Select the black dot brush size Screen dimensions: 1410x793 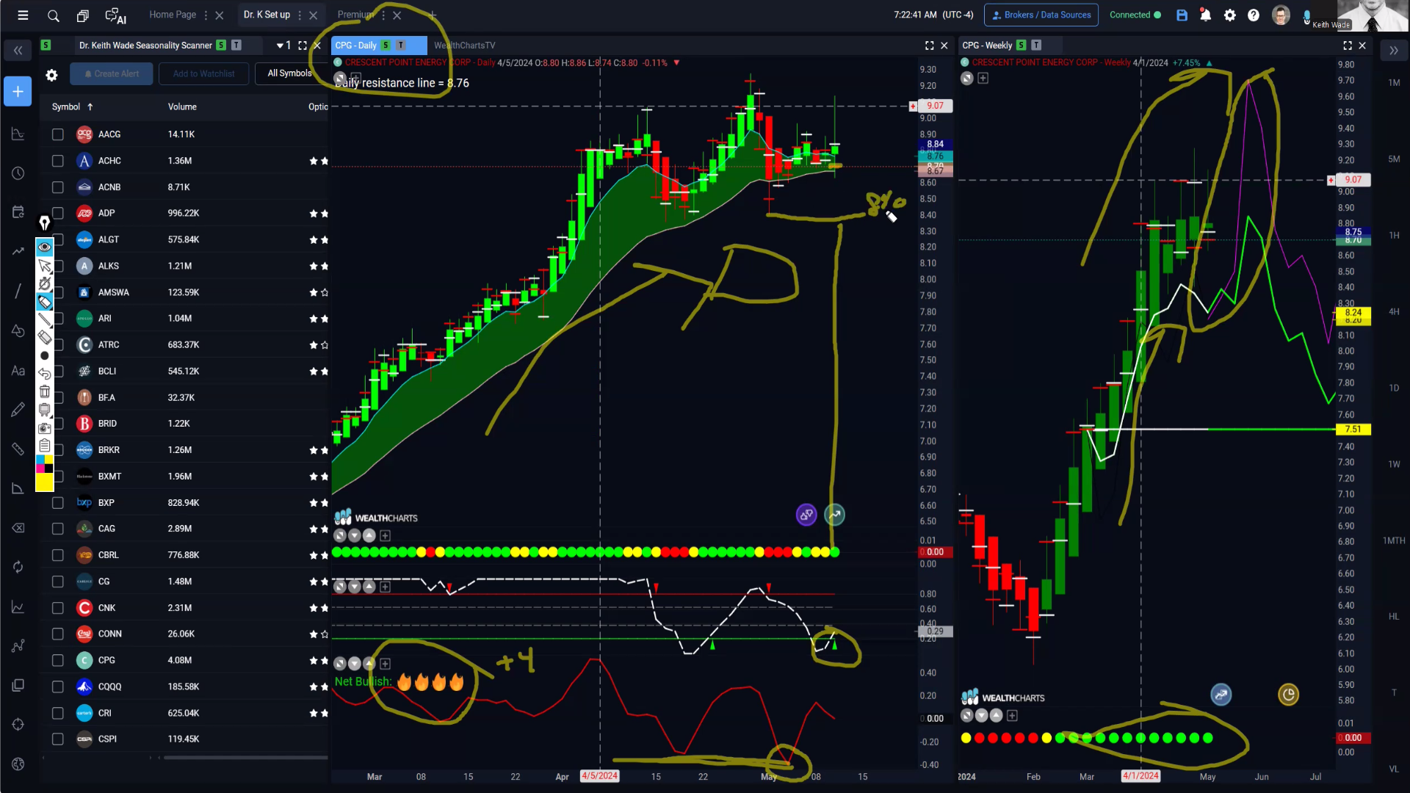tap(44, 355)
